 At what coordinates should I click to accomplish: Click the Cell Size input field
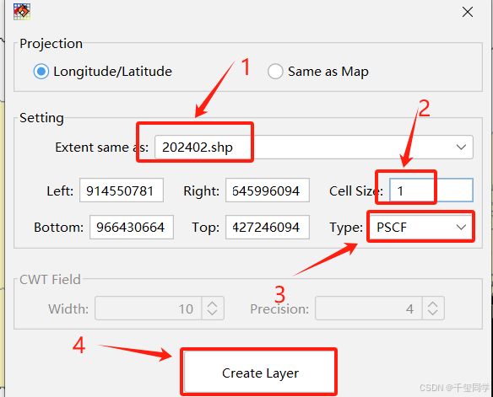pos(431,190)
